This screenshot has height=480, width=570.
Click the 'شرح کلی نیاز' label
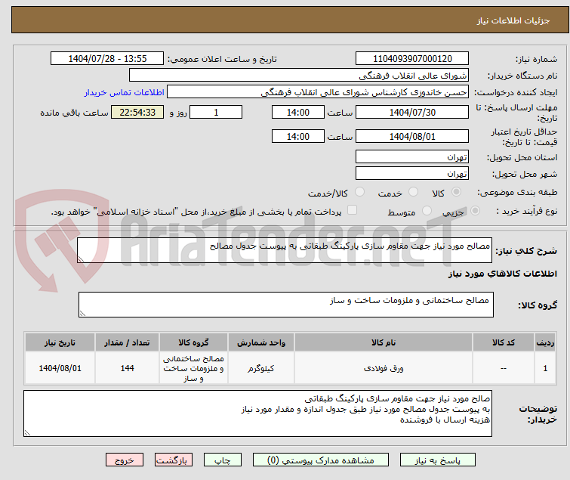click(x=526, y=251)
